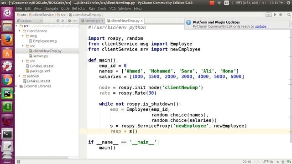Collapse the root src project folder
Screen dimensions: 292x164
(x=16, y=26)
